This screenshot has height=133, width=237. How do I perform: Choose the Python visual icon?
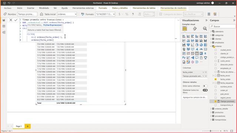pos(184,58)
